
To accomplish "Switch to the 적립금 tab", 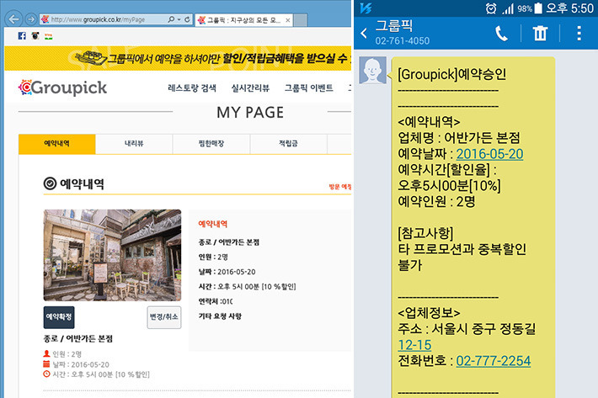I will (x=288, y=144).
